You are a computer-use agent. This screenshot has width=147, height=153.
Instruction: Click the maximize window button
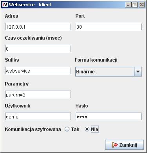click(135, 5)
